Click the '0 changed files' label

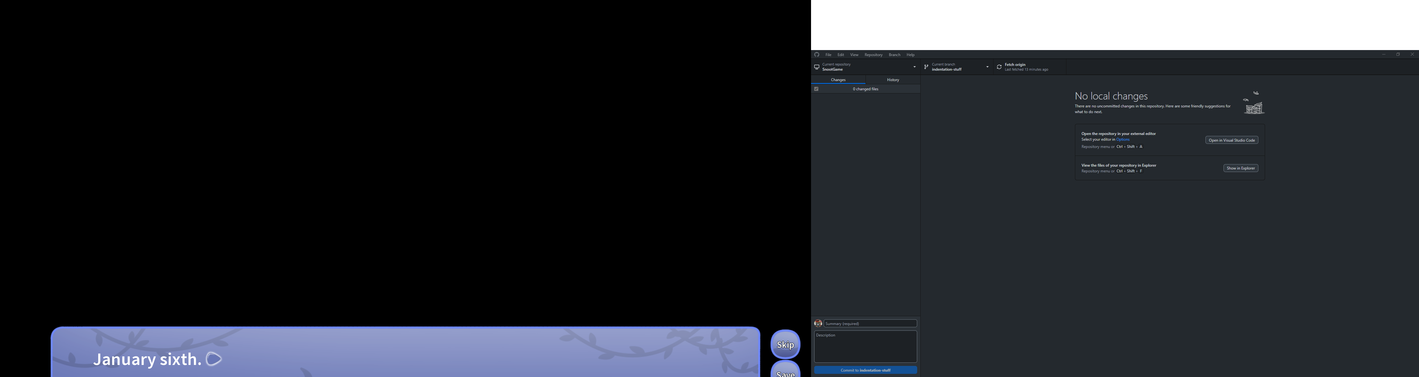(x=866, y=89)
